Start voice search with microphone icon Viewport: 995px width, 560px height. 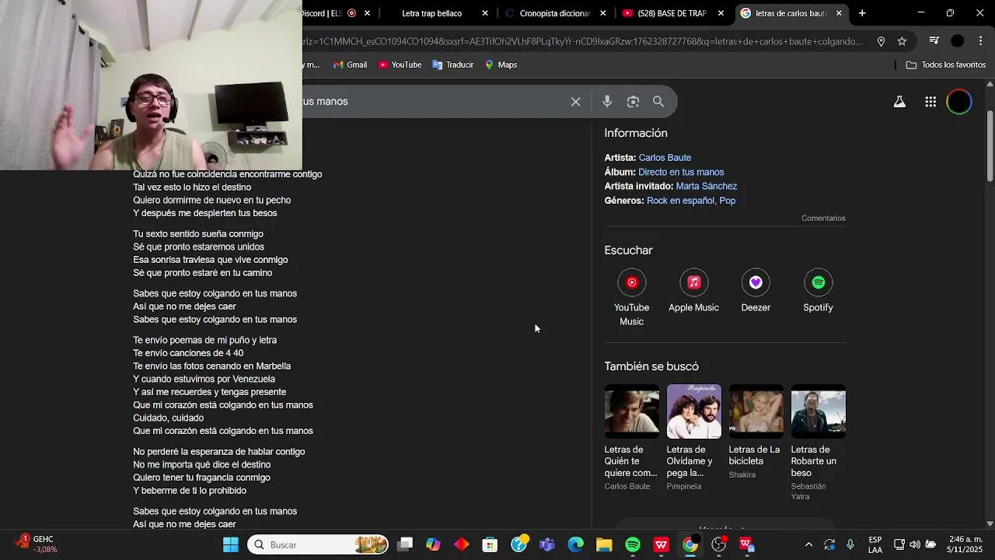pyautogui.click(x=607, y=102)
